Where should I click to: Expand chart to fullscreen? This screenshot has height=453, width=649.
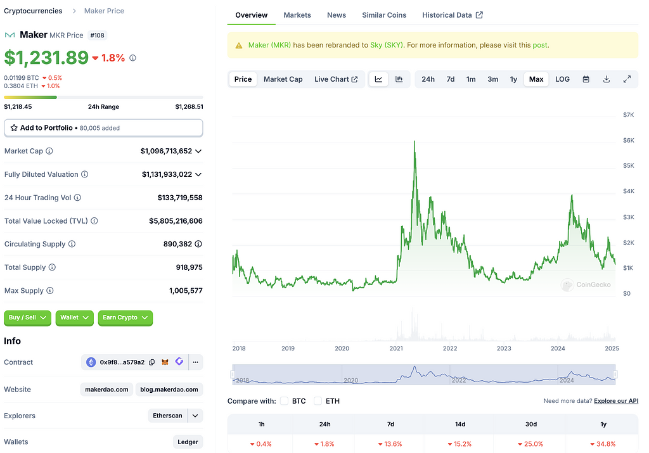(627, 79)
